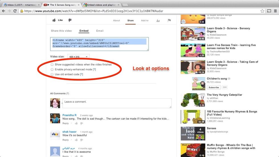The width and height of the screenshot is (279, 157).
Task: Click the All Comments (7) heading
Action: pos(60,93)
